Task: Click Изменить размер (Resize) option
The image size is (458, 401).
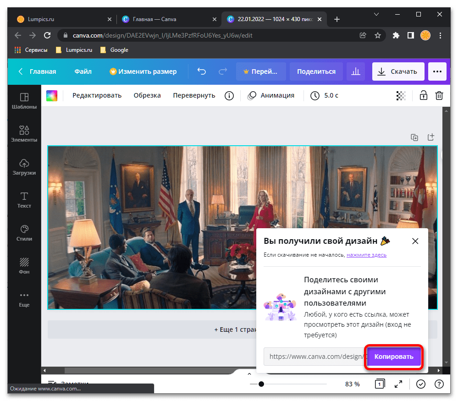Action: pyautogui.click(x=143, y=71)
